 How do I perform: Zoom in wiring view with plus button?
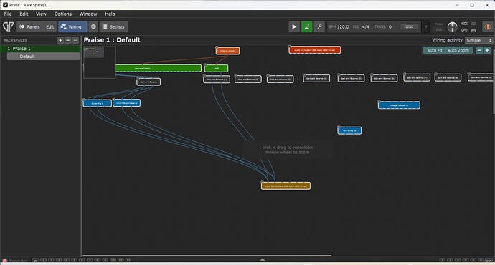487,50
